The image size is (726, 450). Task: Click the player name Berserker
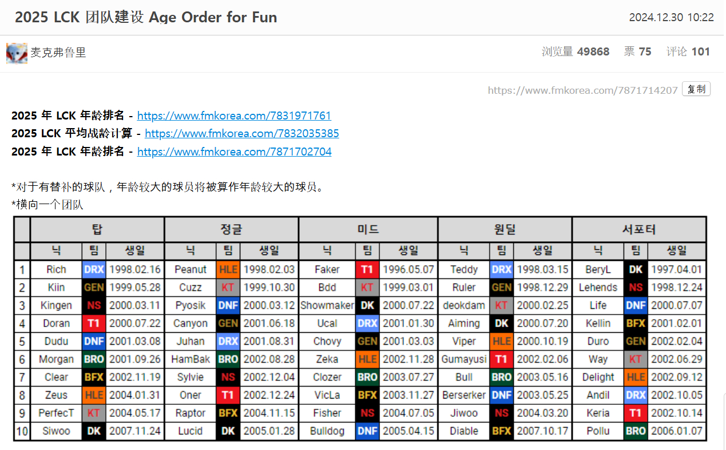[x=464, y=395]
